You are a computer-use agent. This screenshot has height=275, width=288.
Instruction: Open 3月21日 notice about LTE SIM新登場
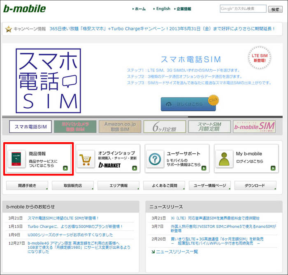pyautogui.click(x=63, y=218)
